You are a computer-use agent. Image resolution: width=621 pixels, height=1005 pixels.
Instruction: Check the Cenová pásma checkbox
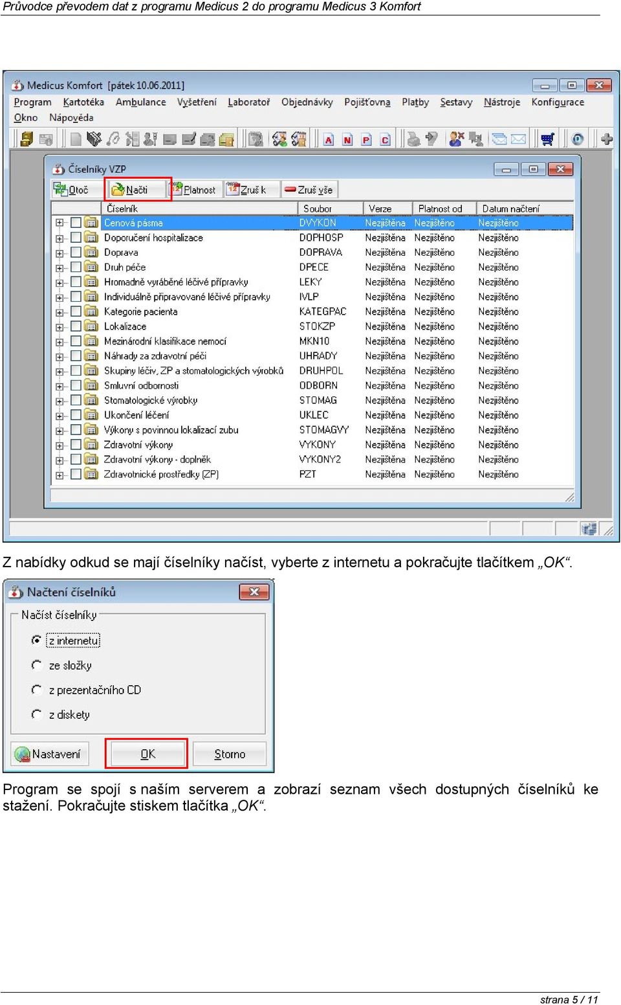click(76, 223)
